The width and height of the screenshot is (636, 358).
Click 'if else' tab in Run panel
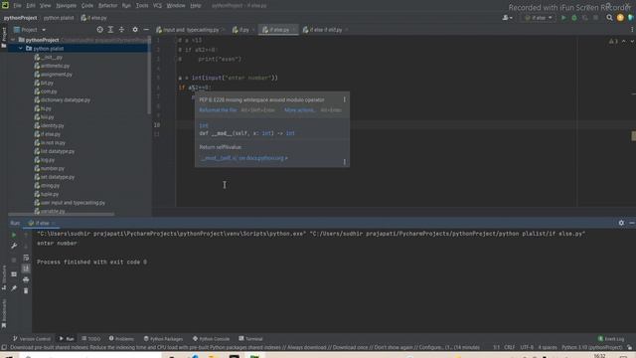(x=40, y=223)
